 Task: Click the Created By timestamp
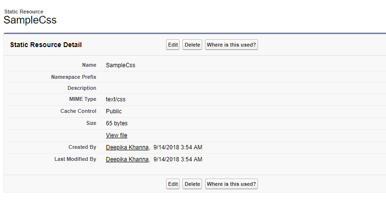point(178,147)
